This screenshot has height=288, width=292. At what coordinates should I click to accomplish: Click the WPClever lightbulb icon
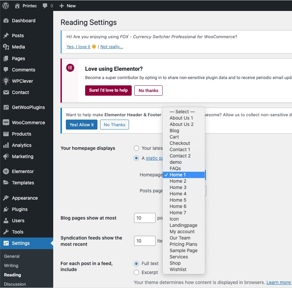pyautogui.click(x=6, y=81)
